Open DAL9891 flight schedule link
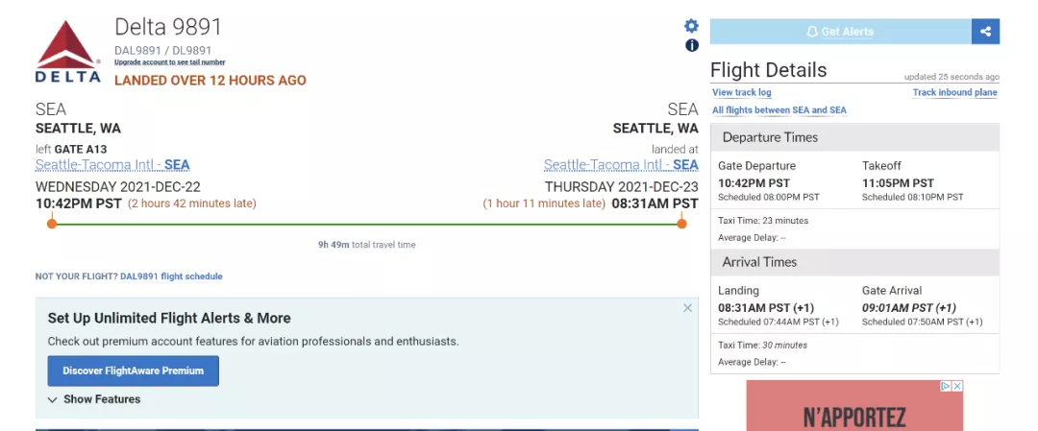This screenshot has width=1038, height=431. point(171,276)
